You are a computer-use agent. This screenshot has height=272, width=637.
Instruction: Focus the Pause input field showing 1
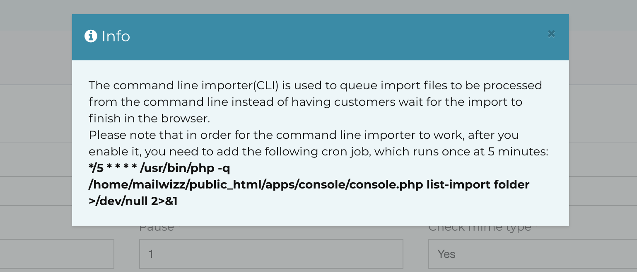pos(271,253)
